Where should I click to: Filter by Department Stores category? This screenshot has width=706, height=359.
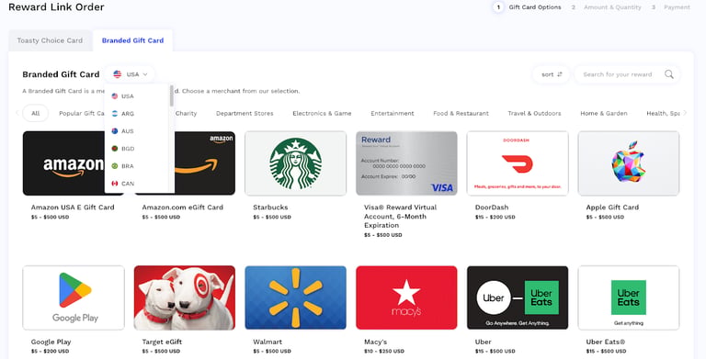[x=245, y=113]
